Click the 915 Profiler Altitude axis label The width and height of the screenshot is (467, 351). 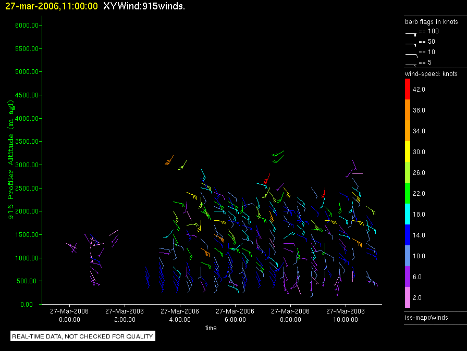(x=11, y=160)
